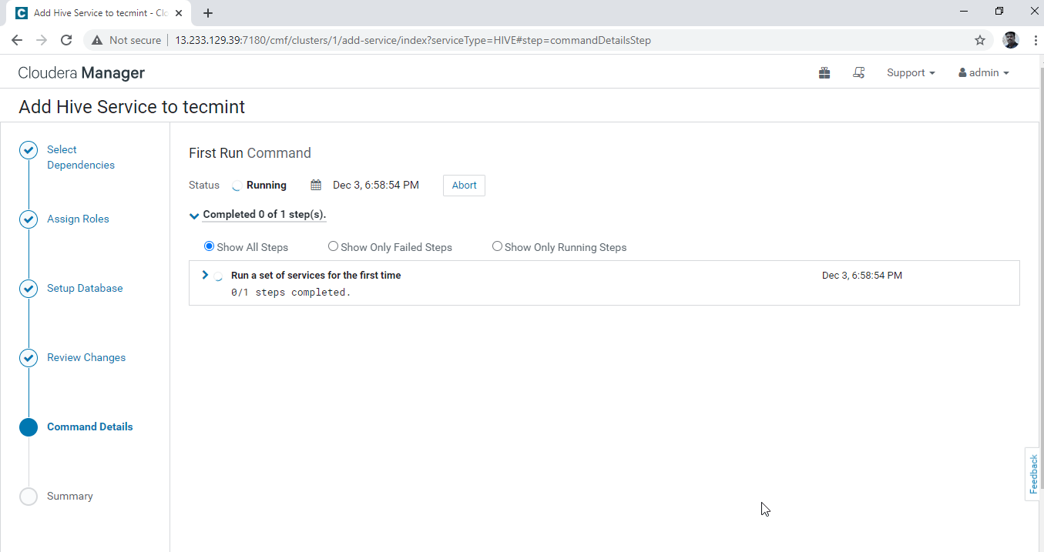
Task: Click Command Details filled step circle
Action: point(29,427)
